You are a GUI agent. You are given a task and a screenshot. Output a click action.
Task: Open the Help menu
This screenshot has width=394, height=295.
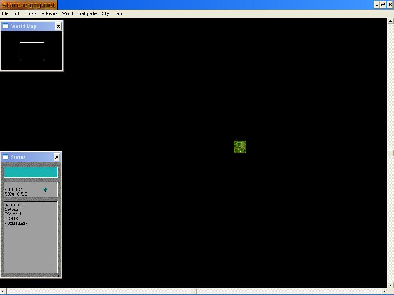(x=117, y=13)
